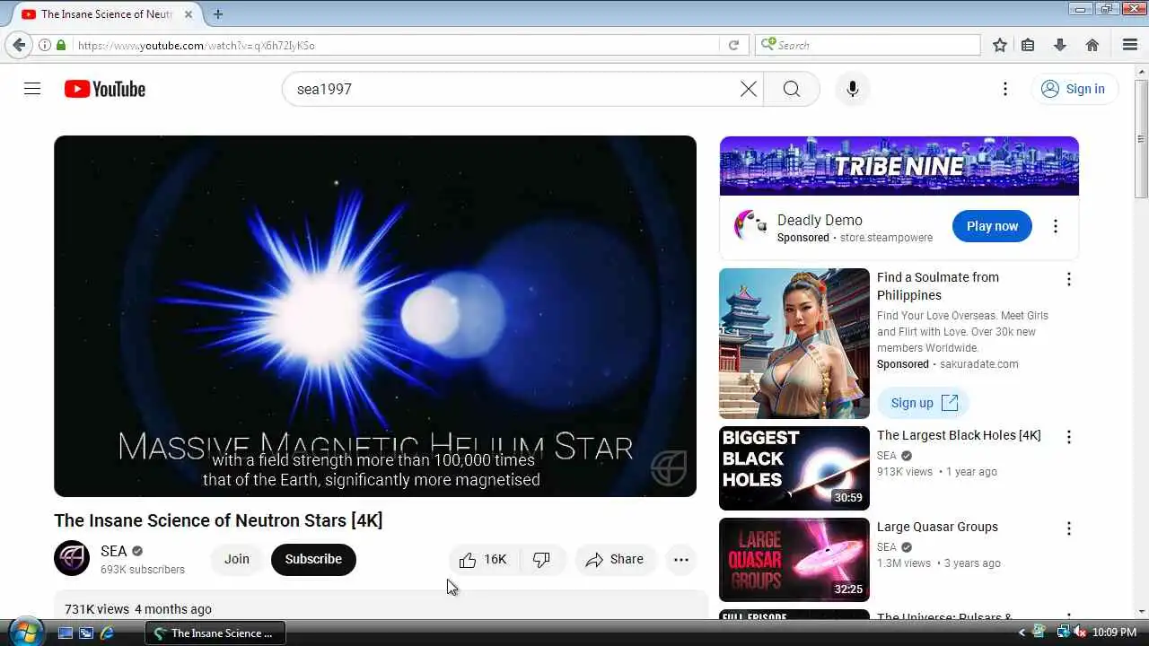Select The Insane Science taskbar button
This screenshot has height=646, width=1149.
(x=215, y=633)
